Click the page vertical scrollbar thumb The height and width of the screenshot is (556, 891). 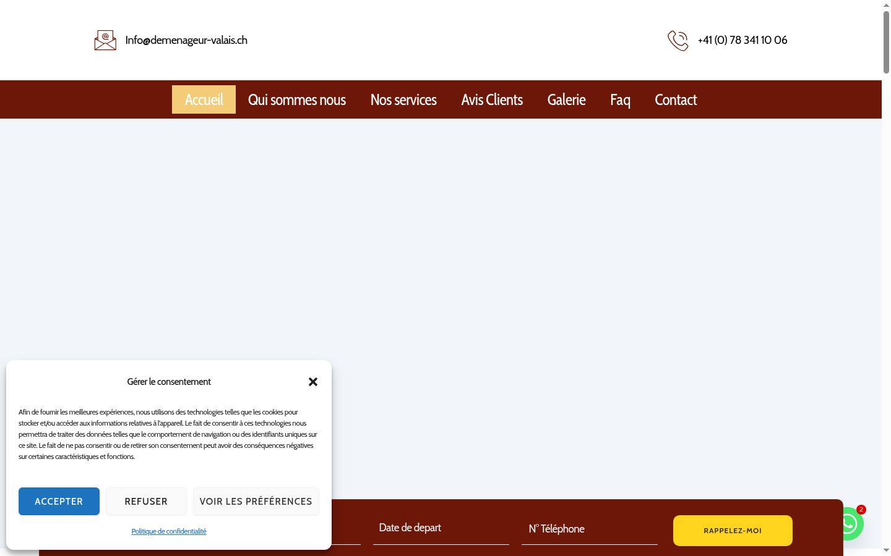tap(886, 42)
